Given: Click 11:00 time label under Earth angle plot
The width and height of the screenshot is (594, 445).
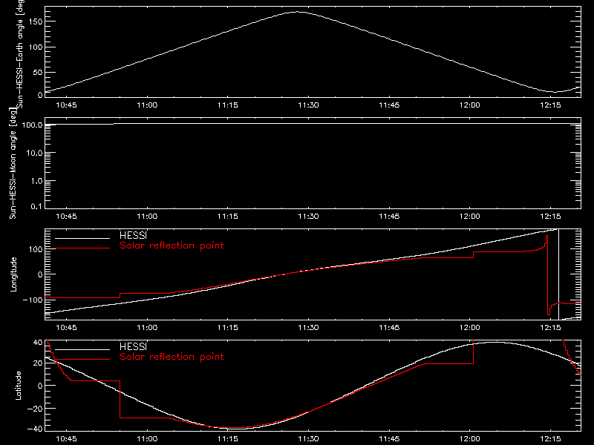Looking at the screenshot, I should click(x=147, y=105).
